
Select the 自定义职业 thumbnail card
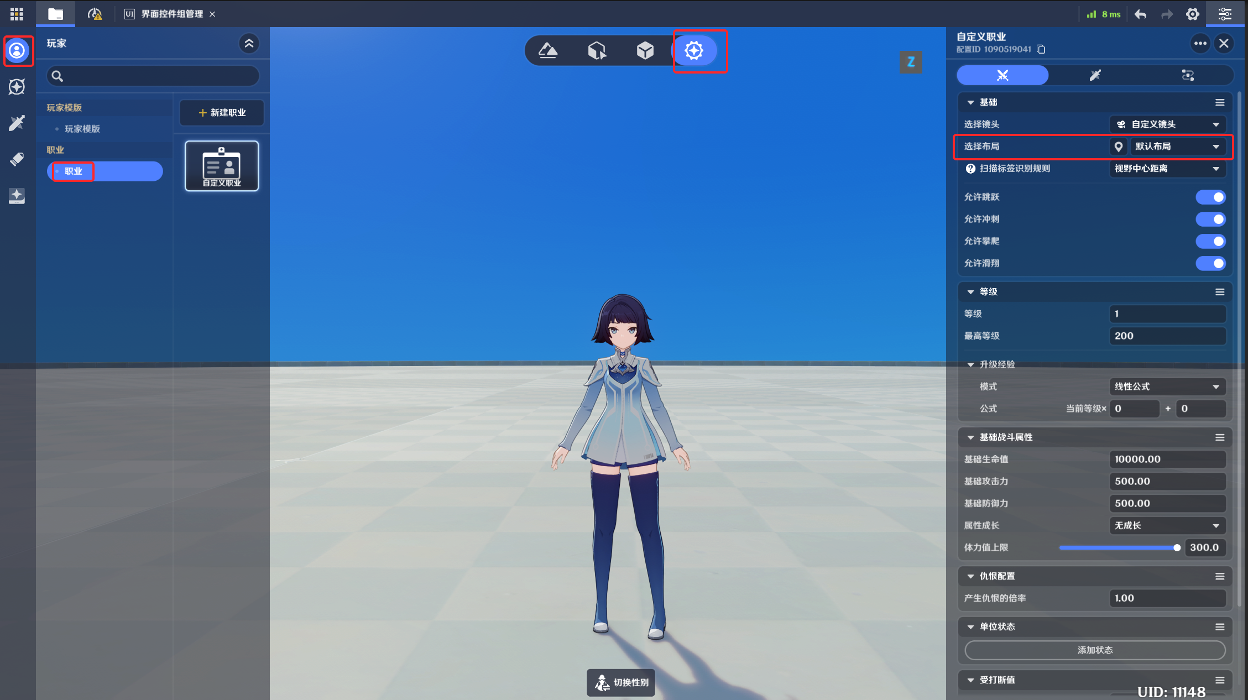point(222,166)
